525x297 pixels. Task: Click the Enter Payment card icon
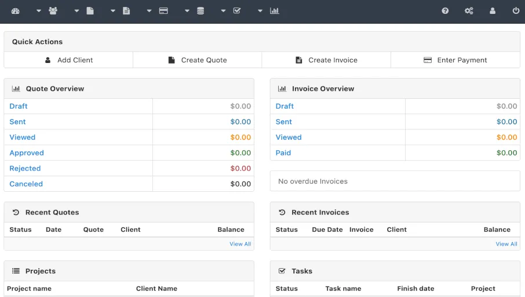pos(428,60)
